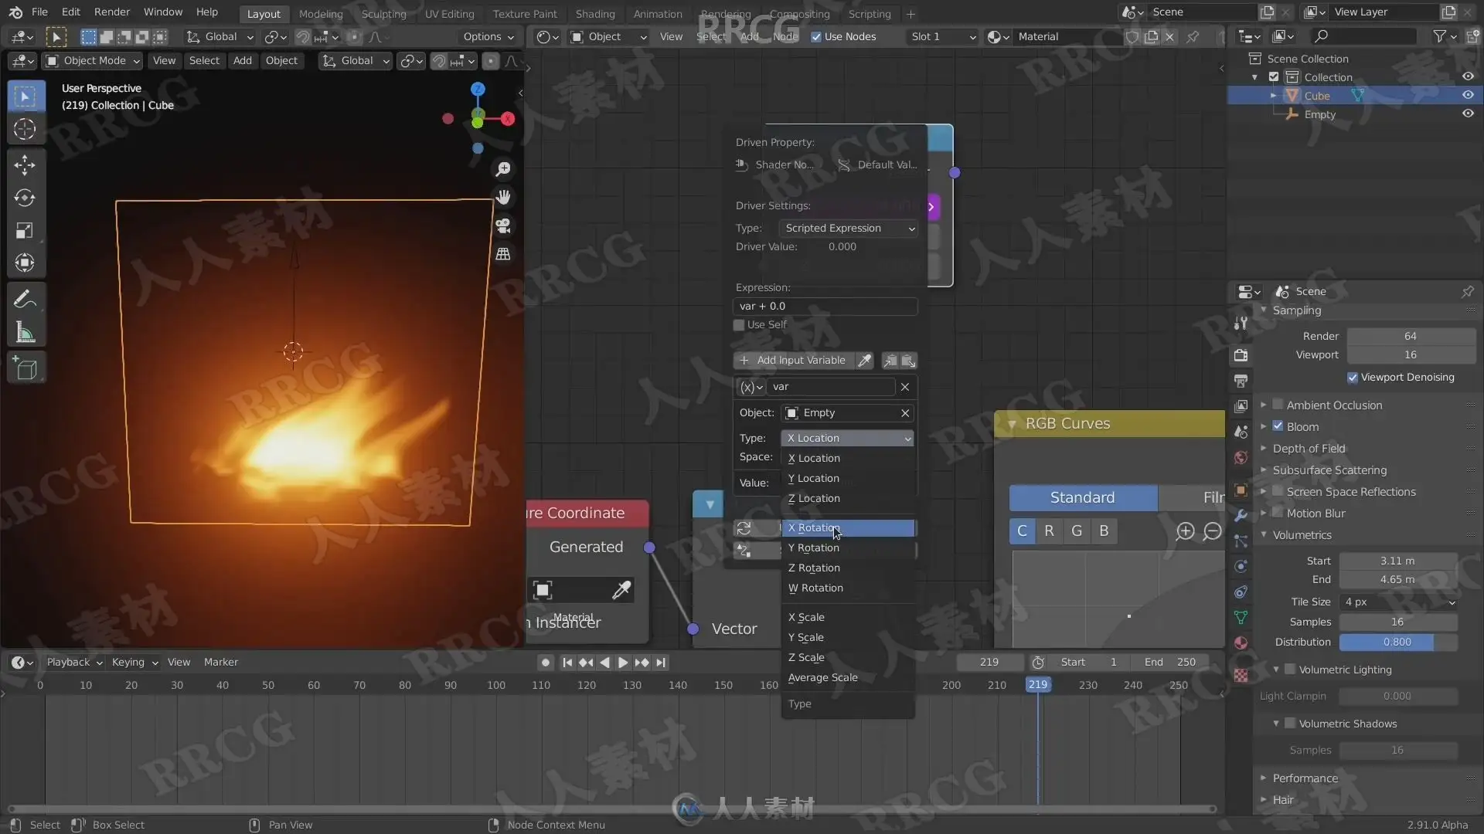This screenshot has height=834, width=1484.
Task: Click the camera view icon in viewport
Action: tap(503, 225)
